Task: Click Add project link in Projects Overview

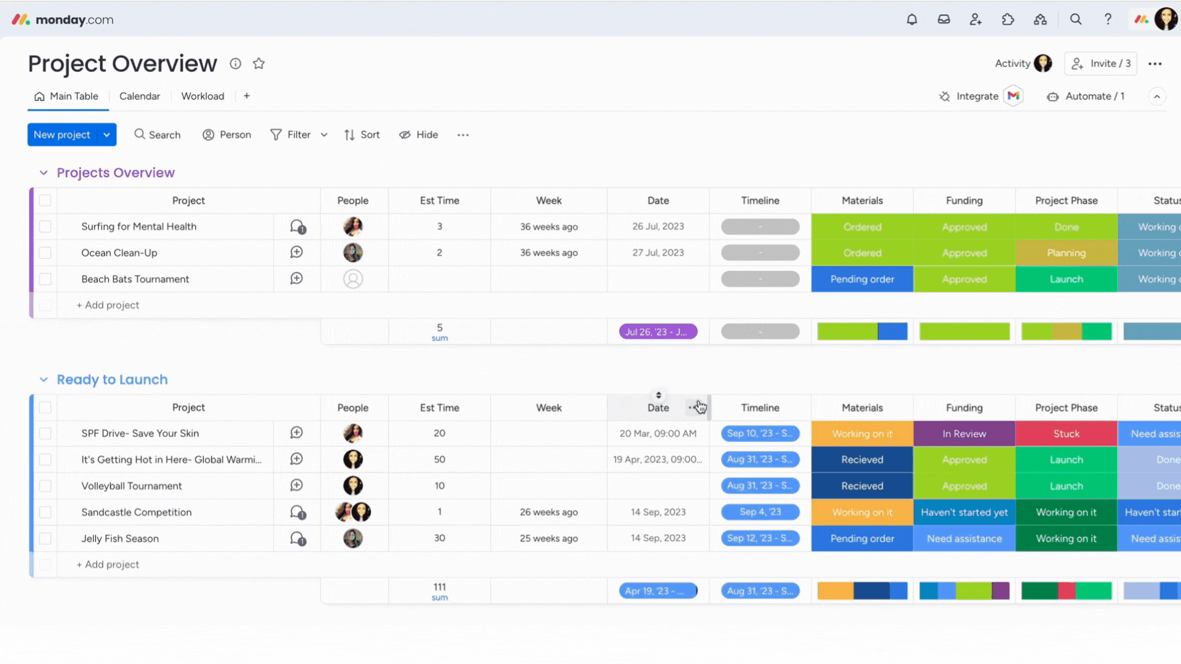Action: 108,305
